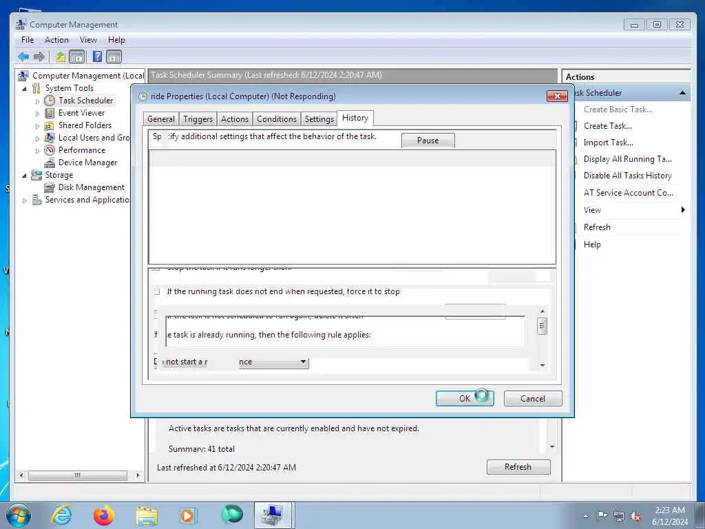Screen dimensions: 705x529
Task: Check 'force it to stop' checkbox
Action: click(156, 292)
